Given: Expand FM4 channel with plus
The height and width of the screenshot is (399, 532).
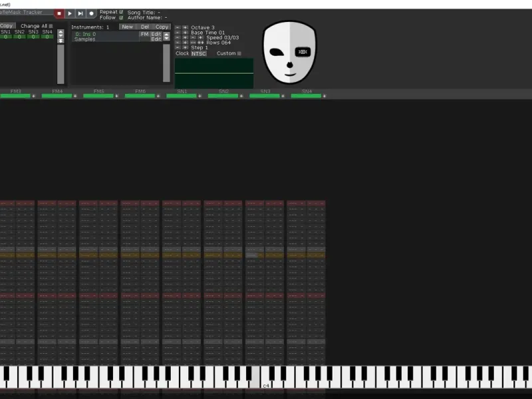Looking at the screenshot, I should [x=75, y=96].
